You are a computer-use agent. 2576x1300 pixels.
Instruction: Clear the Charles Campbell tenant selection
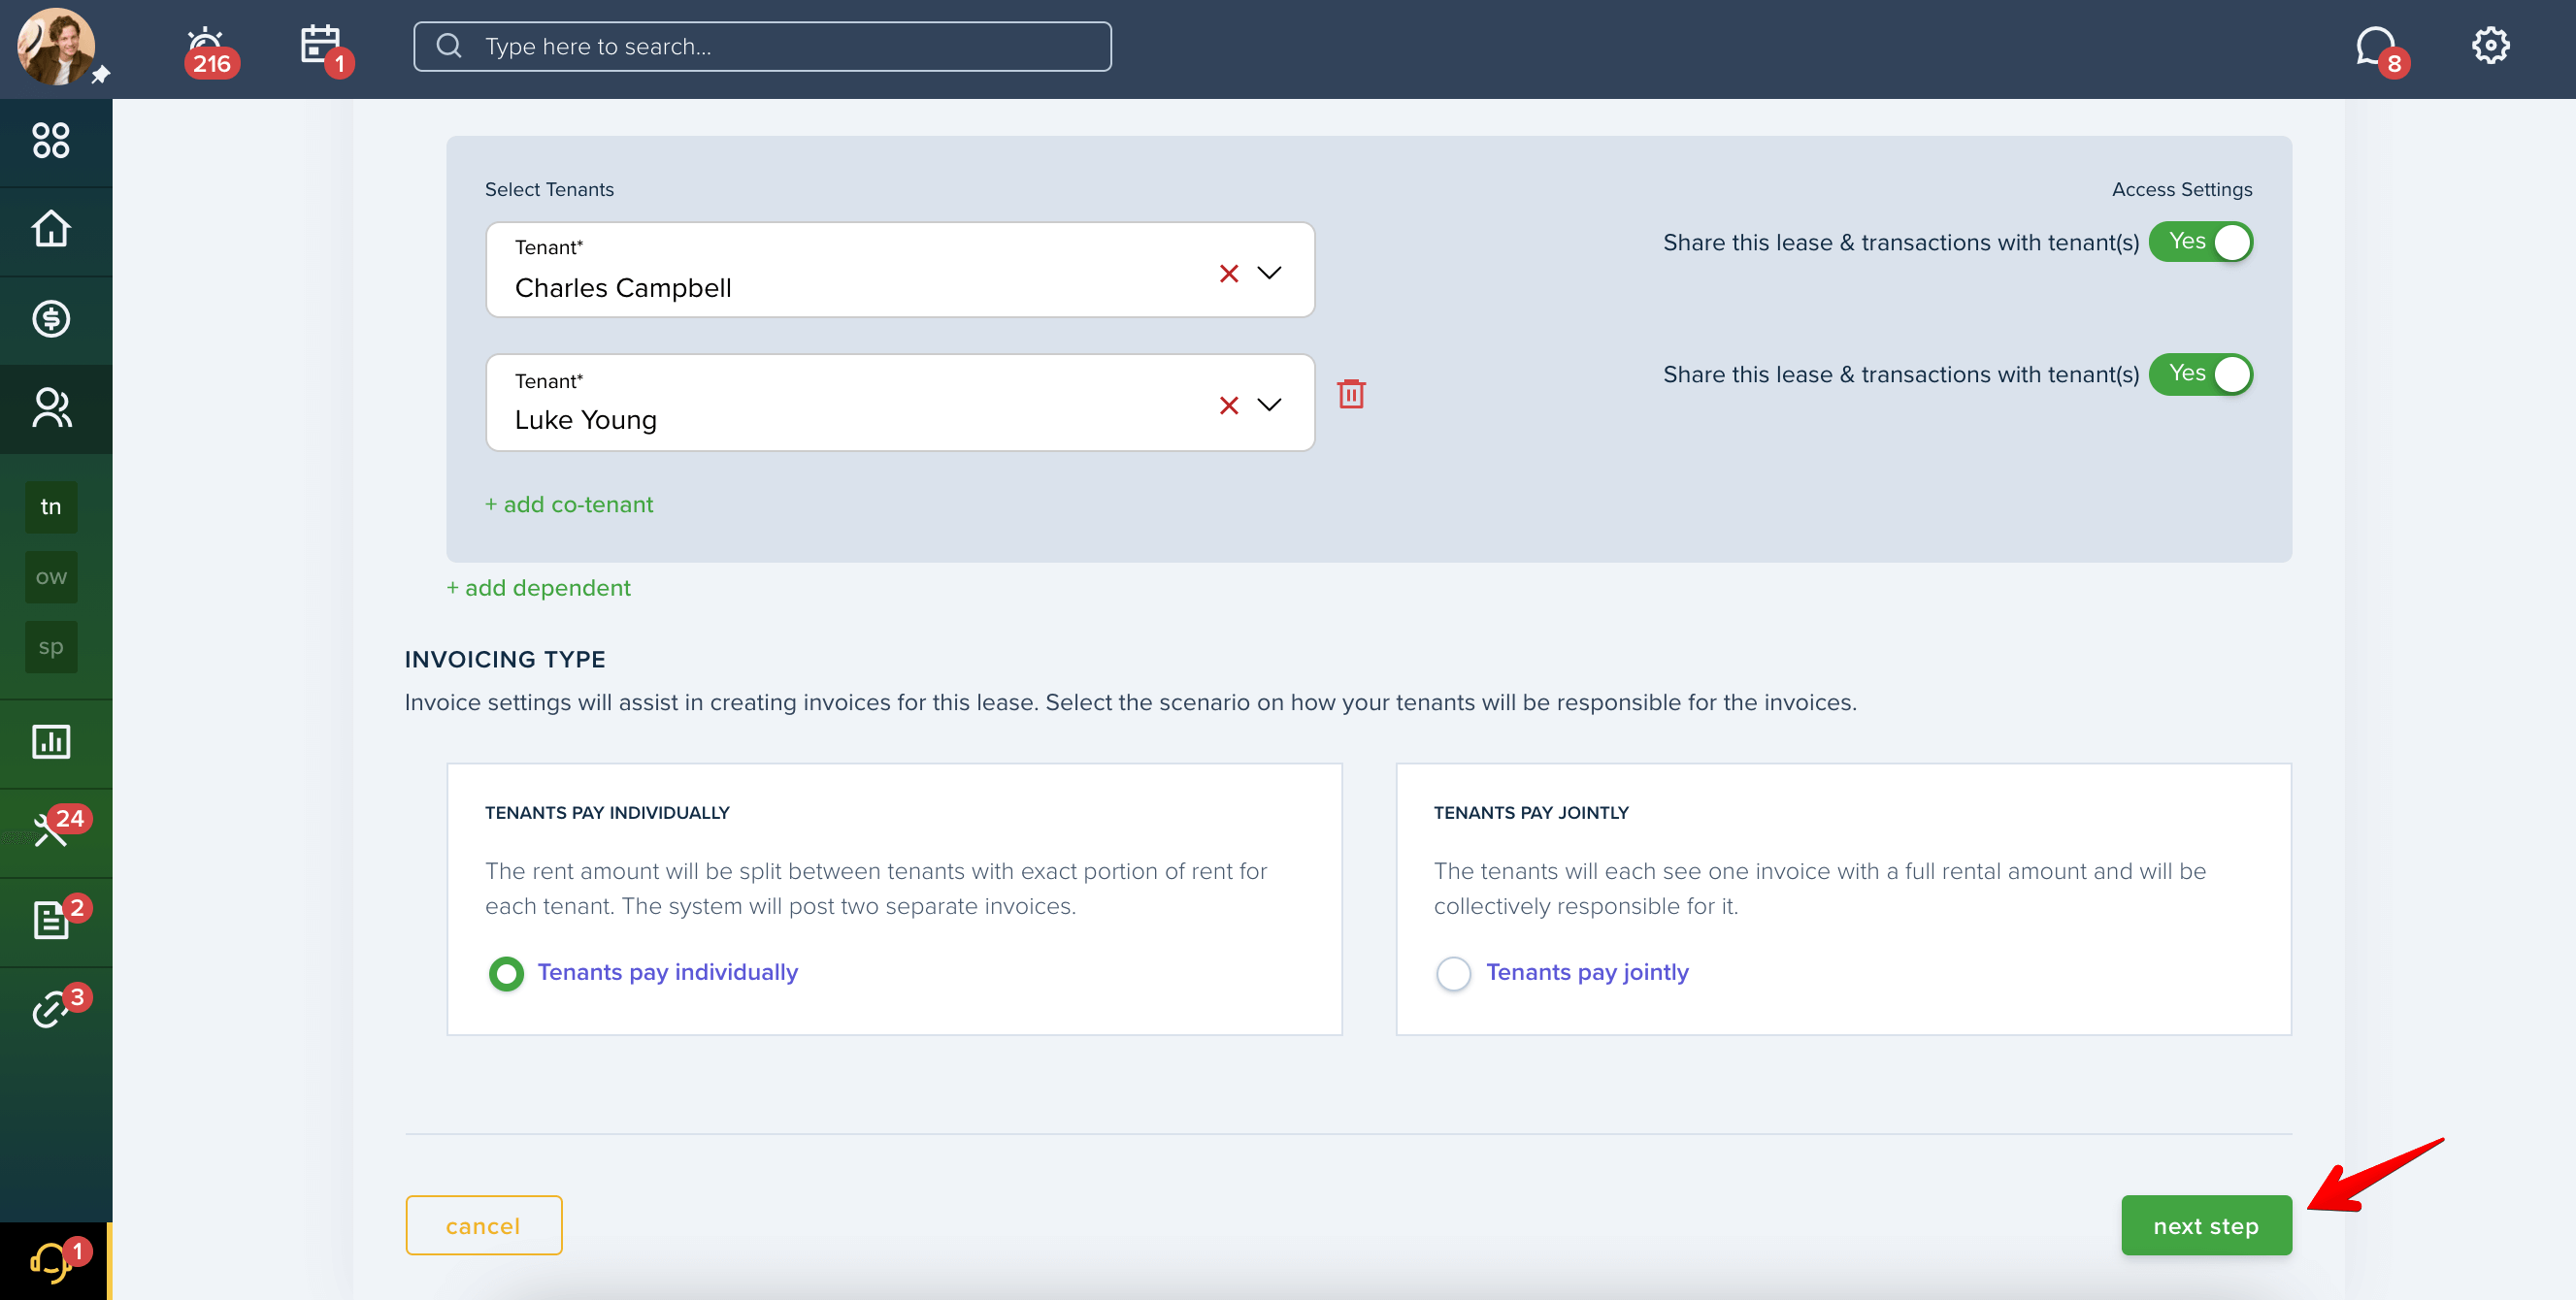(1229, 273)
